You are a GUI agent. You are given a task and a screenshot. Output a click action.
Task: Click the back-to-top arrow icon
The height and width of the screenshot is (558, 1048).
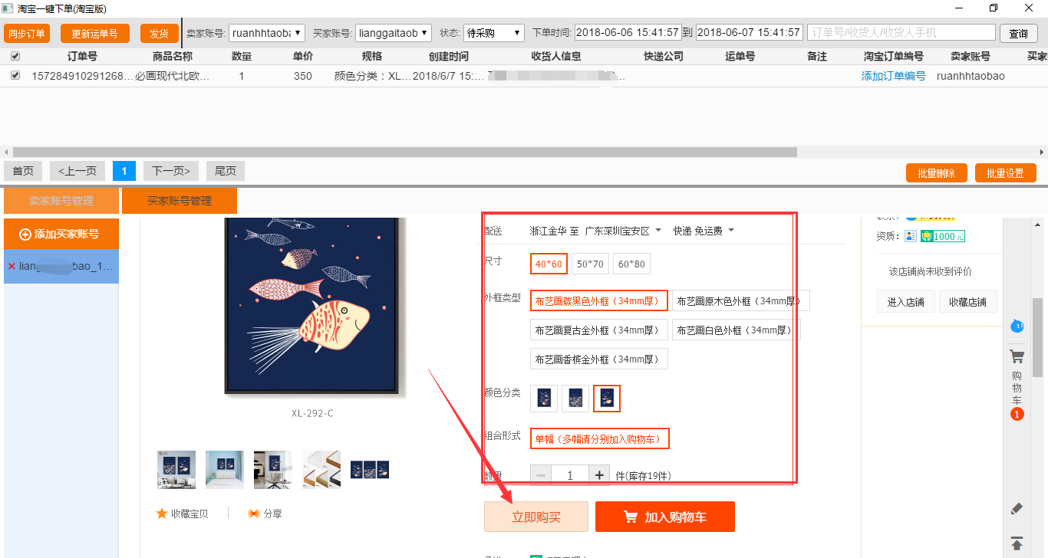click(x=1017, y=543)
